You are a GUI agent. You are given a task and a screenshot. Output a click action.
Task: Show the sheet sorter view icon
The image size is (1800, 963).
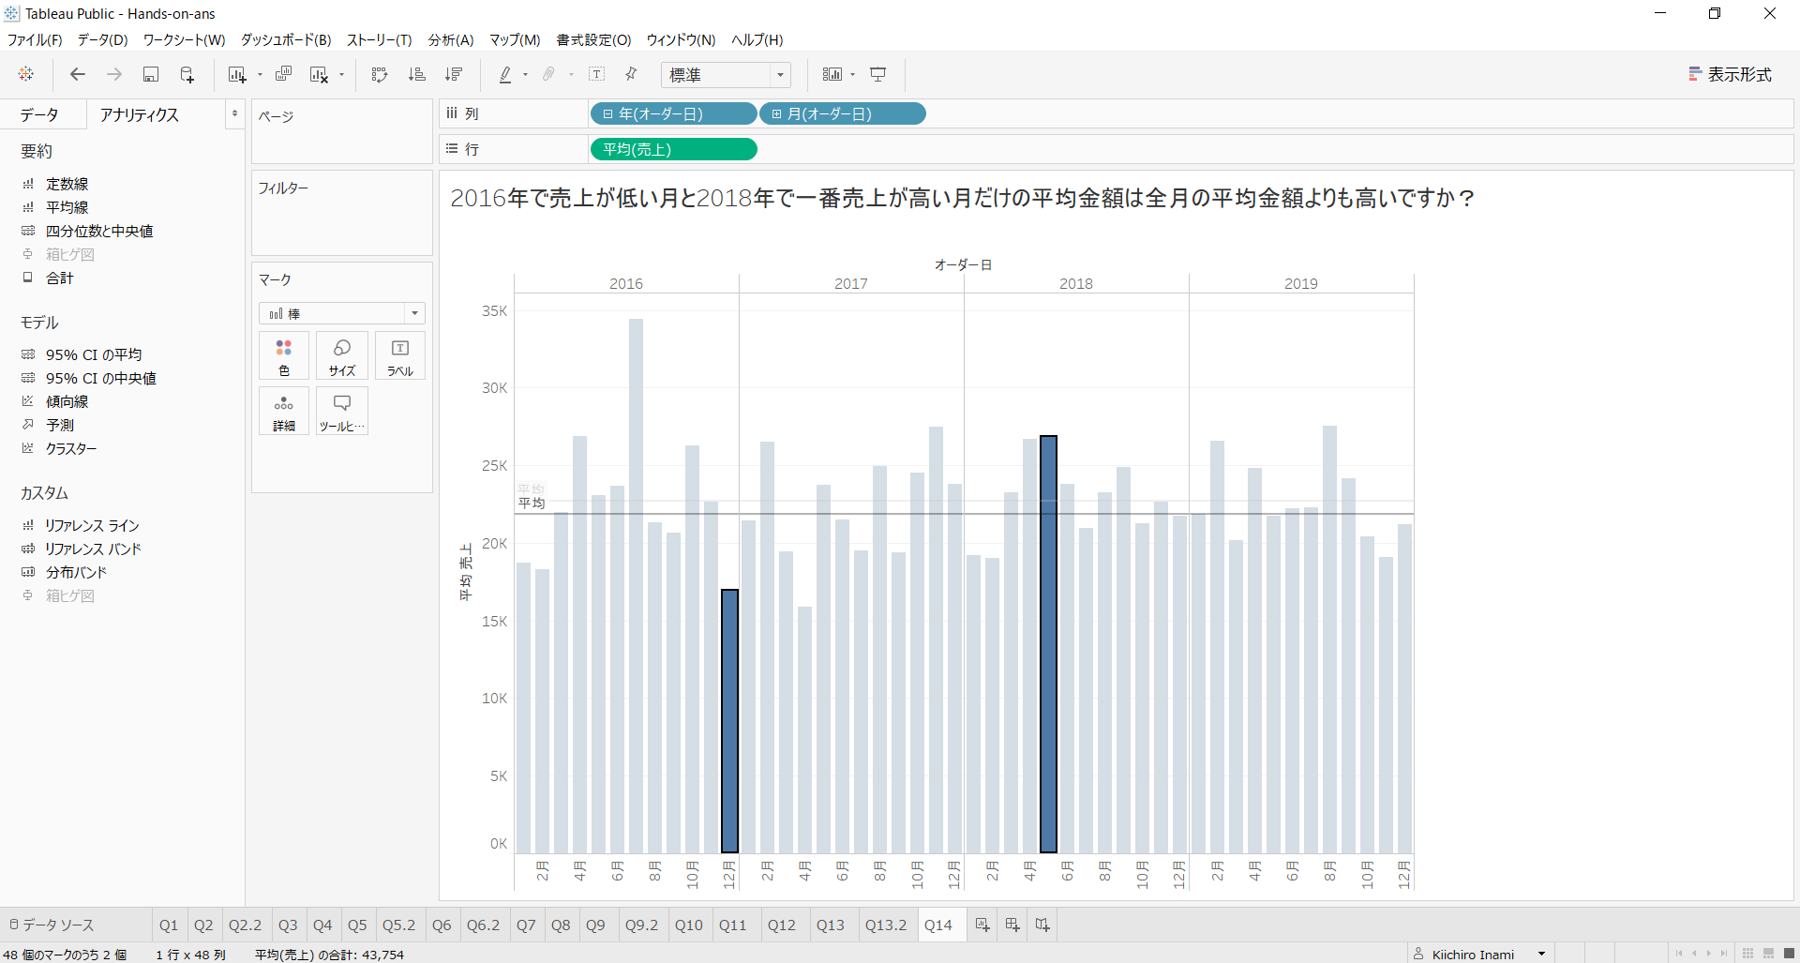[1748, 954]
